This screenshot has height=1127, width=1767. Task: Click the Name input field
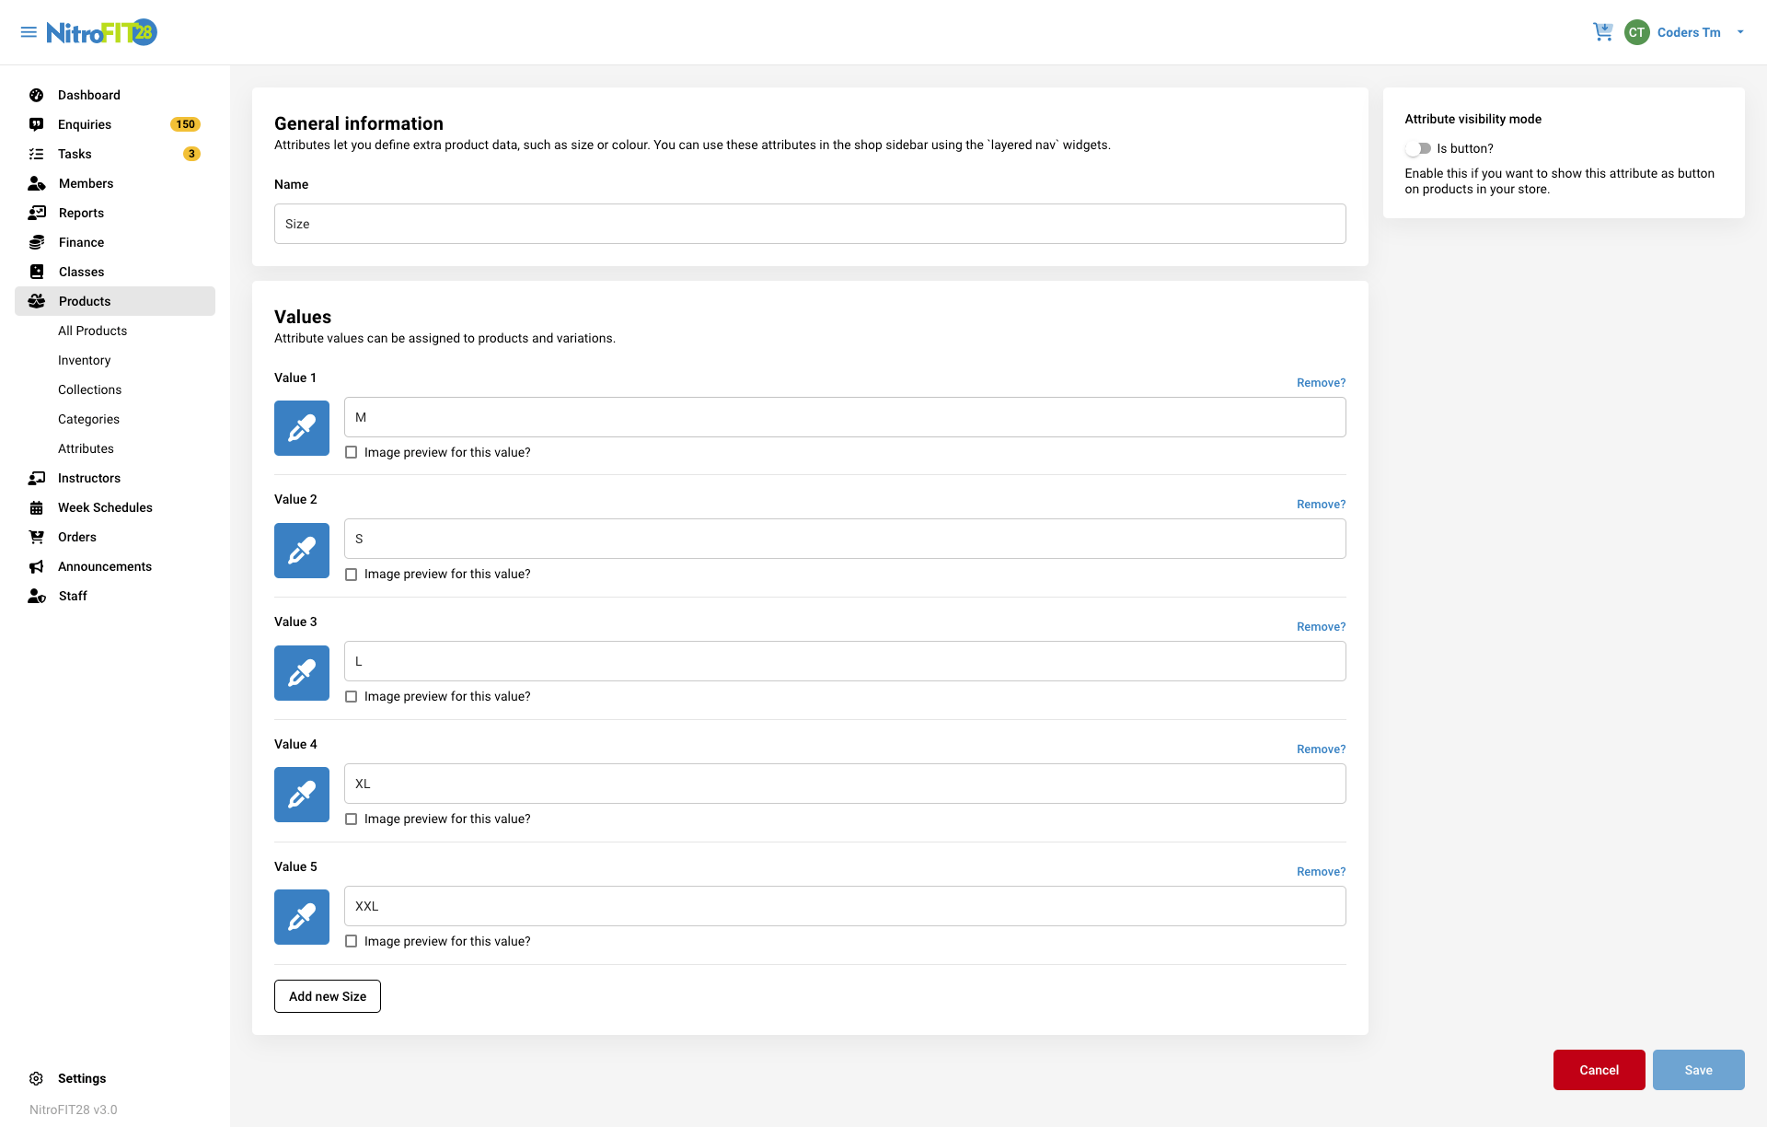(810, 224)
